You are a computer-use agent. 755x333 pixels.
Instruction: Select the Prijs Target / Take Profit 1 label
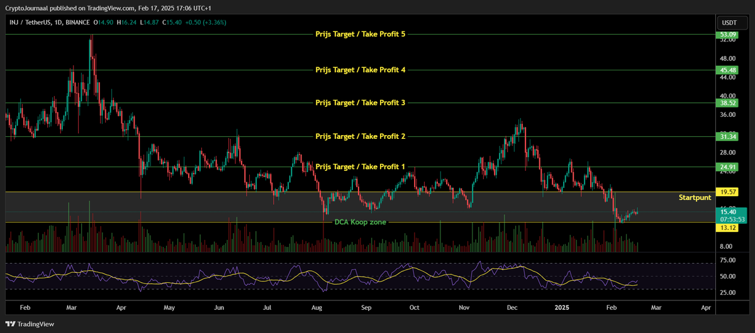(361, 166)
